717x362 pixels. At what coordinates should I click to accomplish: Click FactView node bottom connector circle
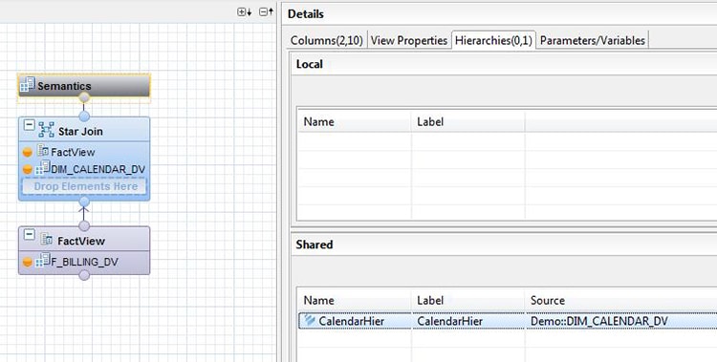(84, 275)
